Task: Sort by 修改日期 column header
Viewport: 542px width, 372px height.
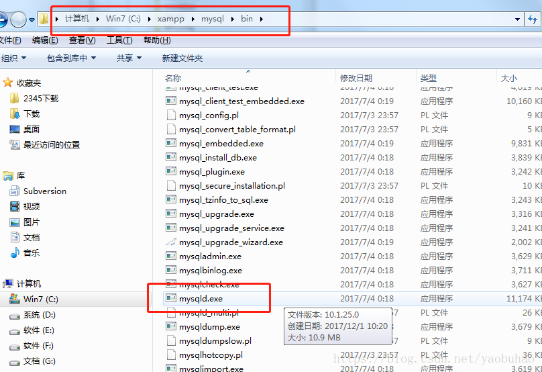Action: point(356,78)
